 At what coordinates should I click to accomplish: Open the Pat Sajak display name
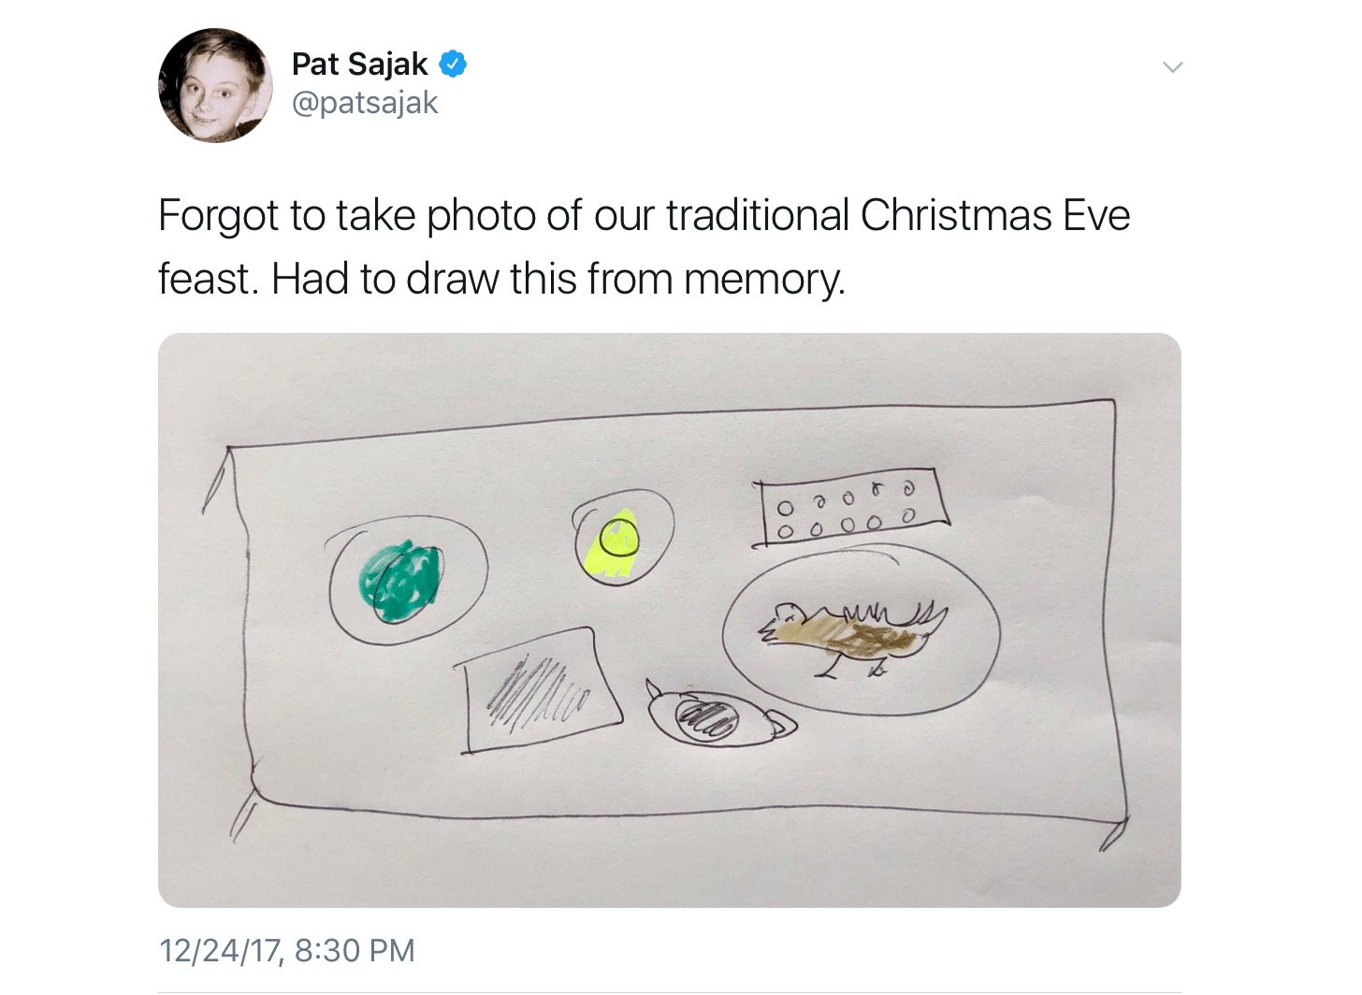click(359, 64)
